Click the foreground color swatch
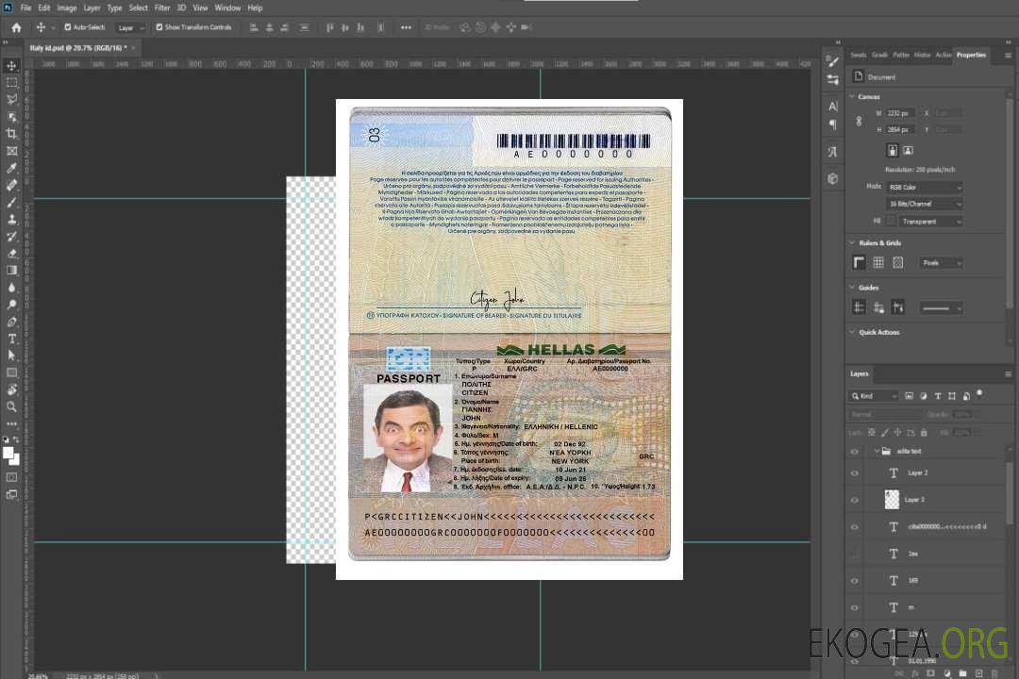 (x=8, y=453)
